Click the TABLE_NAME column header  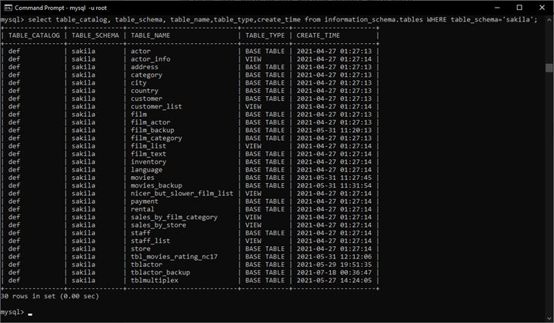[x=151, y=35]
